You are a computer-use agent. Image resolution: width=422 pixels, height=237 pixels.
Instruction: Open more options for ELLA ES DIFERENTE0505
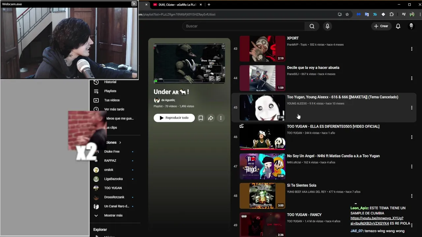411,137
